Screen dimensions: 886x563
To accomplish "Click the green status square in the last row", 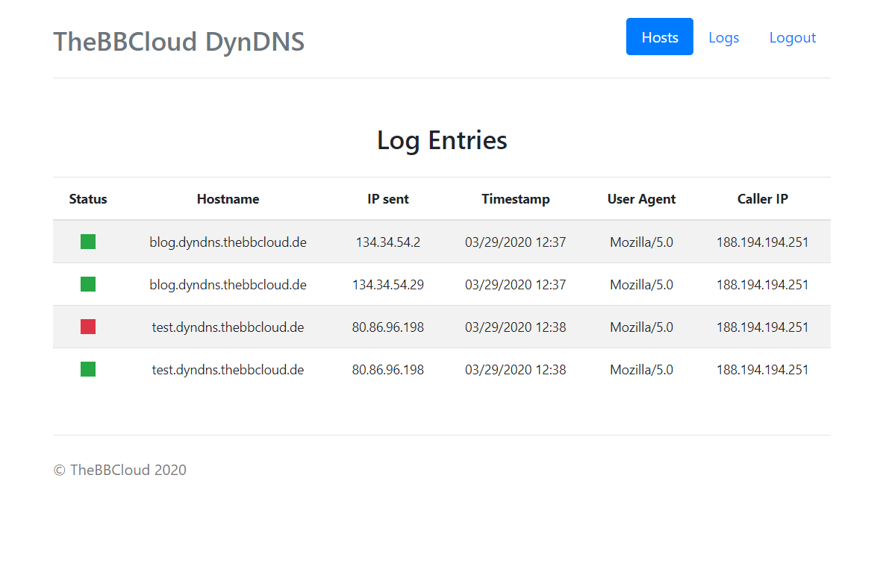I will (88, 369).
